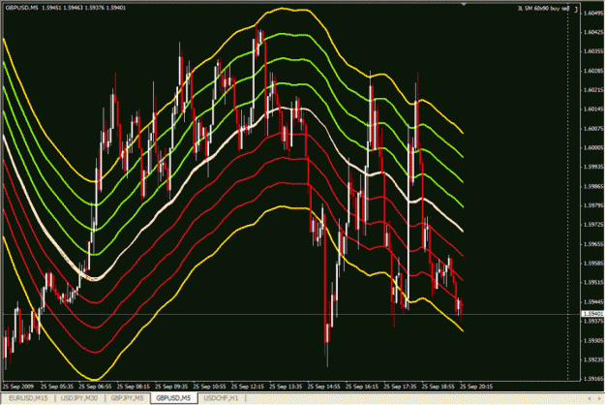Click the 1.60285 price on the scale
The height and width of the screenshot is (405, 605).
593,71
